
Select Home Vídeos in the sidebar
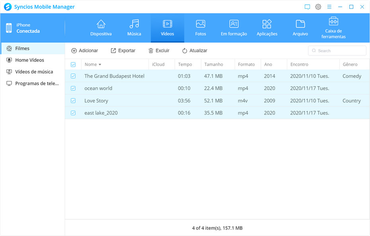click(29, 60)
